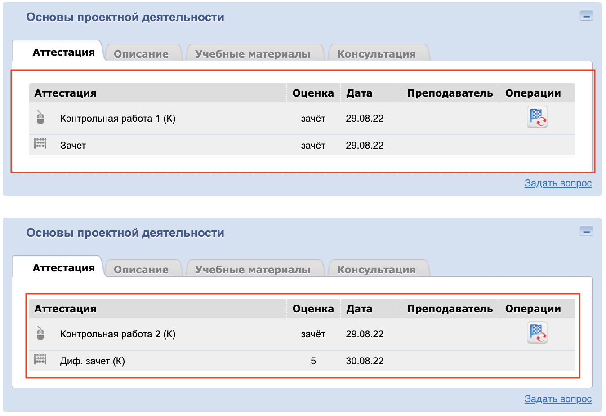Click the retake flag icon for Контрольная работа 1

point(537,118)
